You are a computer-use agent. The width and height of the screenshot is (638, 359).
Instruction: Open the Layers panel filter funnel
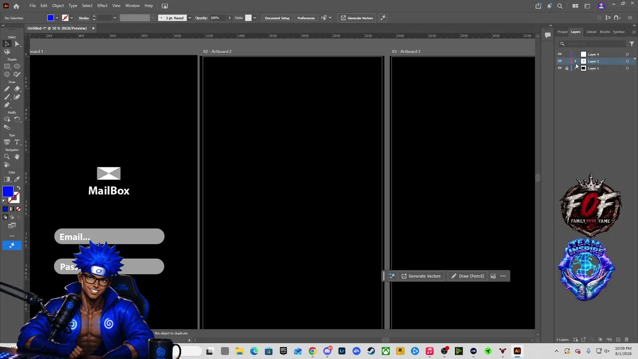[632, 44]
